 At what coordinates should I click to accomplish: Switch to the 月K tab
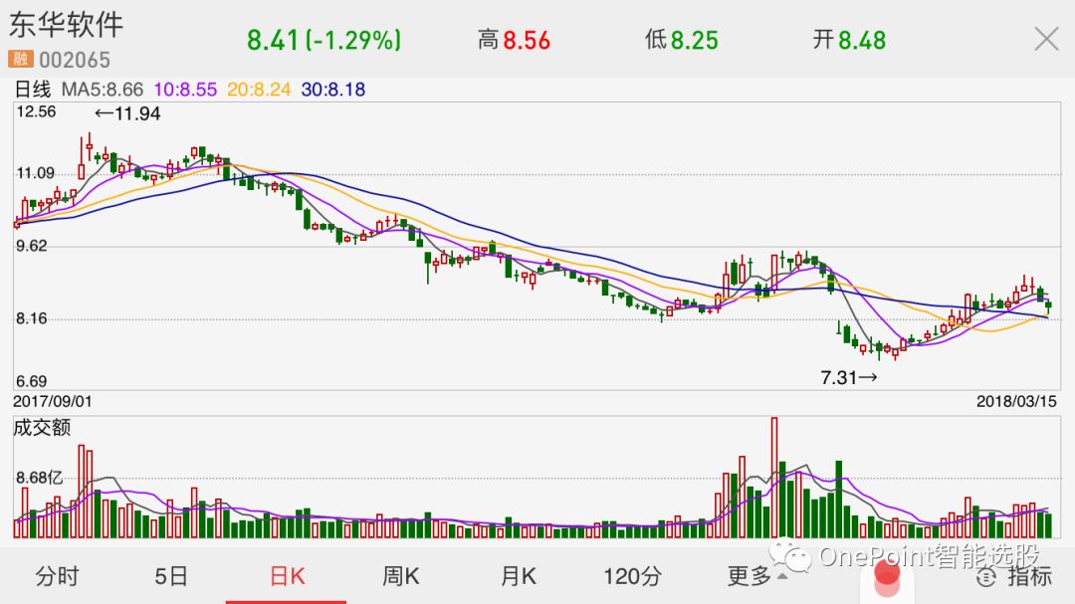point(519,576)
